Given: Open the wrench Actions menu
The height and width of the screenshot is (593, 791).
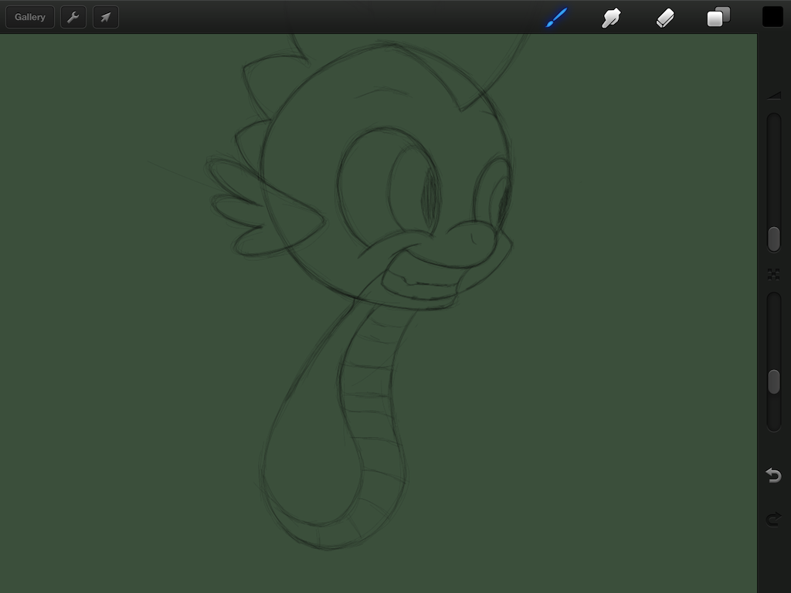Looking at the screenshot, I should coord(73,17).
